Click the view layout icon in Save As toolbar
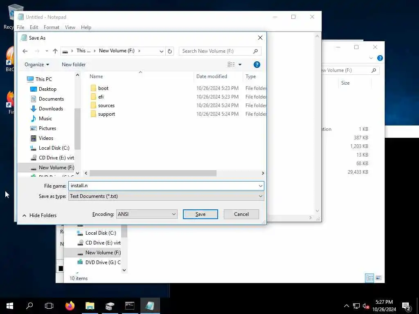The height and width of the screenshot is (314, 419). [x=231, y=64]
